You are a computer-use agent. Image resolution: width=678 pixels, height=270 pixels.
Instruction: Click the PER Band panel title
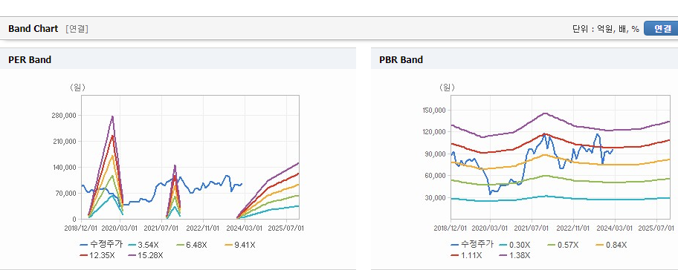click(x=30, y=59)
